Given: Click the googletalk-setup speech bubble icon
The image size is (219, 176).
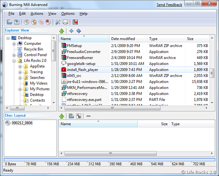Looking at the screenshot, I should (x=64, y=64).
